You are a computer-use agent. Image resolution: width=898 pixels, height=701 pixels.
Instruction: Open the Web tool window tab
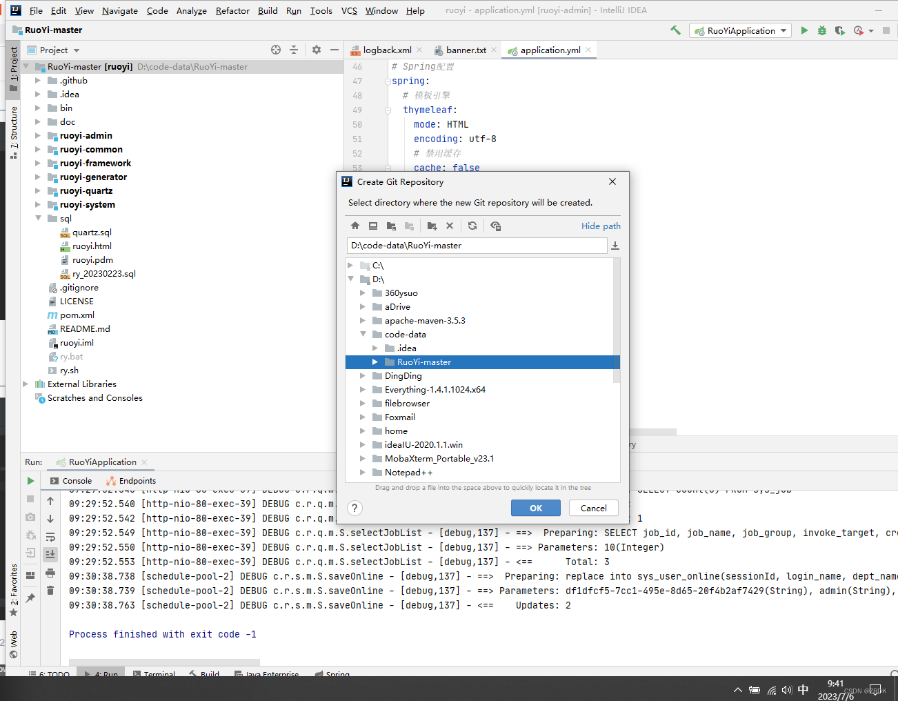(14, 644)
